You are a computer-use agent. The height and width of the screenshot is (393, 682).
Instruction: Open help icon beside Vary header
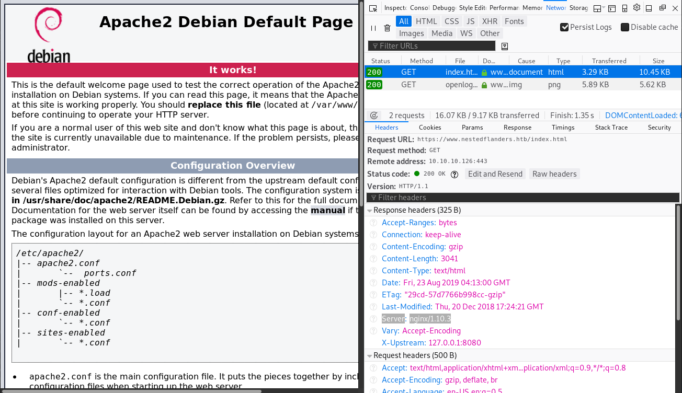pos(373,331)
